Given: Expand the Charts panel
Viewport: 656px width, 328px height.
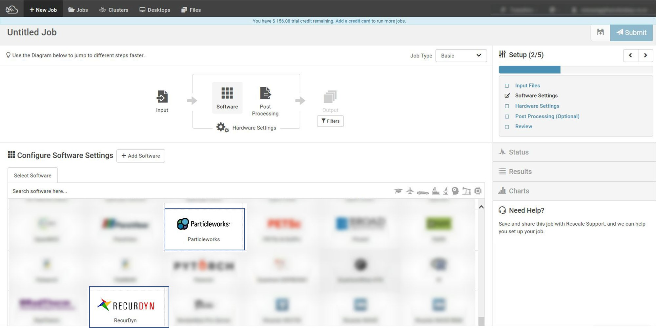Looking at the screenshot, I should tap(519, 191).
